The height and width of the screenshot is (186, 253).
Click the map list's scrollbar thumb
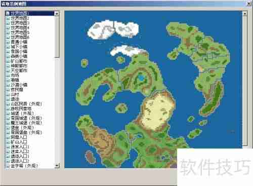pyautogui.click(x=57, y=37)
